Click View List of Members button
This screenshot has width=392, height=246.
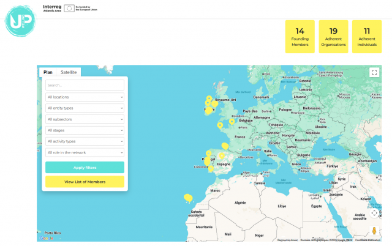click(85, 182)
